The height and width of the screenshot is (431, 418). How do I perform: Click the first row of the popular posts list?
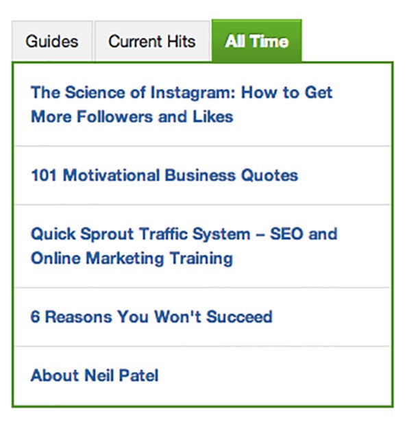click(x=182, y=104)
